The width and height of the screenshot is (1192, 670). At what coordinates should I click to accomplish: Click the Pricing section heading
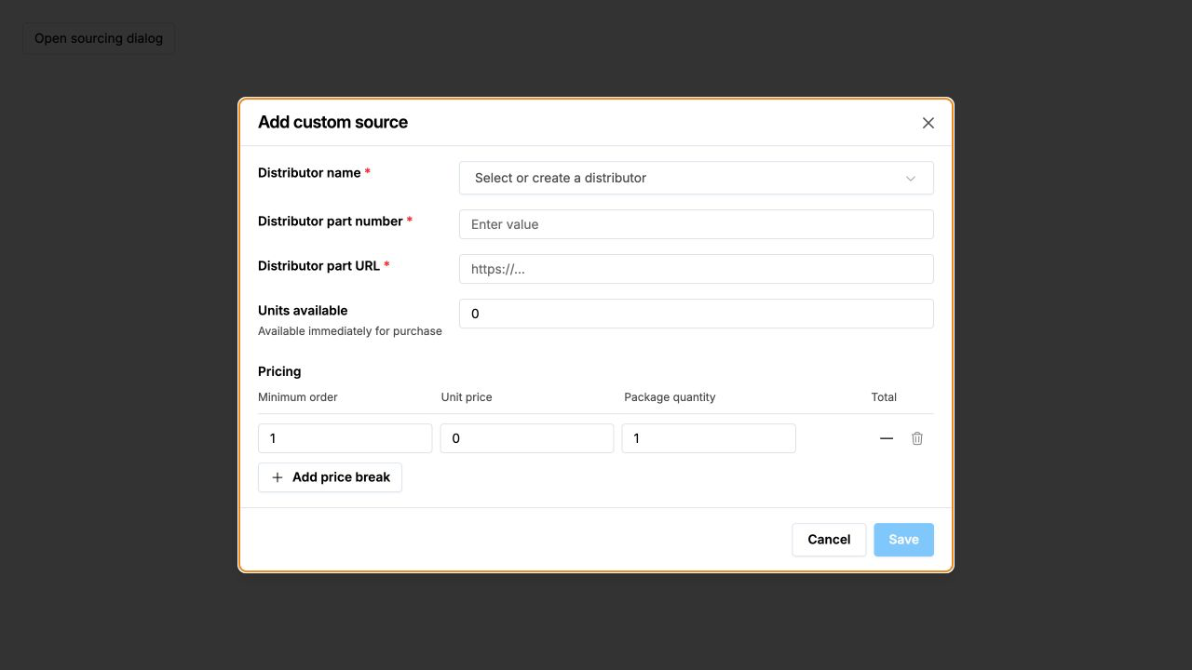pyautogui.click(x=279, y=371)
